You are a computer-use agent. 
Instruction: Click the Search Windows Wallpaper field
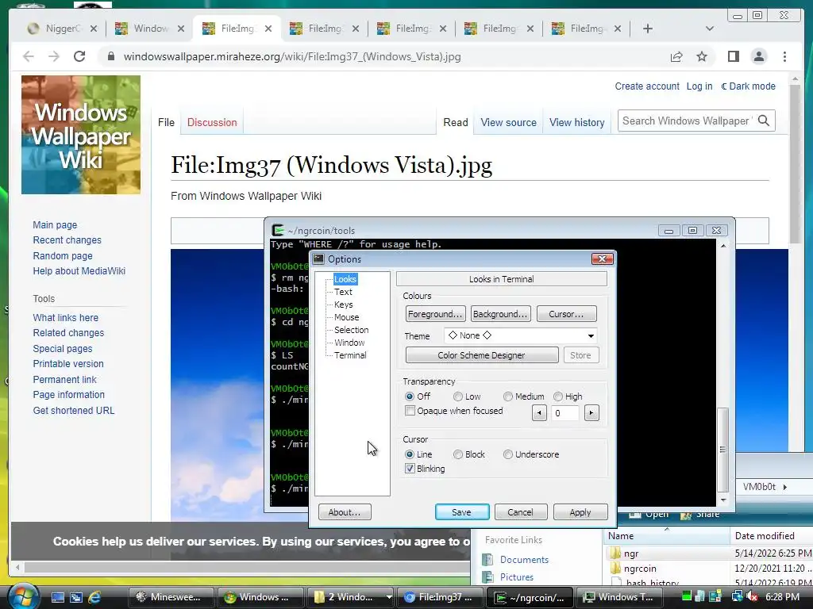pos(687,121)
